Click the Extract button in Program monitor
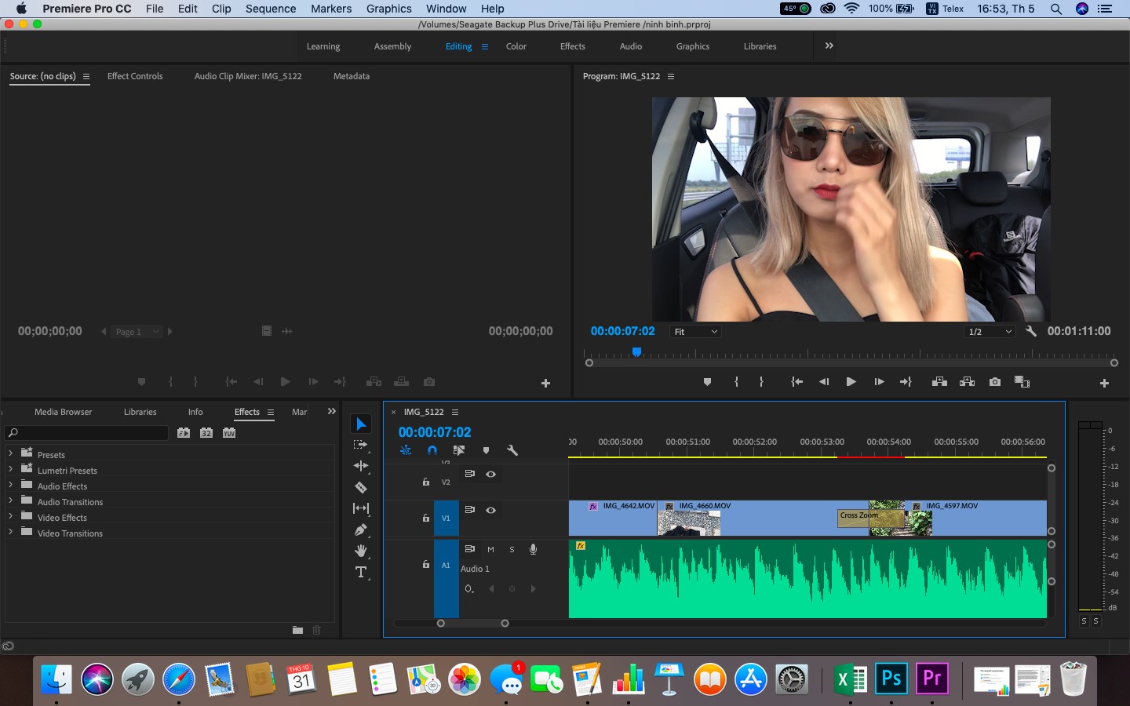Screen dimensions: 1130x706 (x=968, y=382)
